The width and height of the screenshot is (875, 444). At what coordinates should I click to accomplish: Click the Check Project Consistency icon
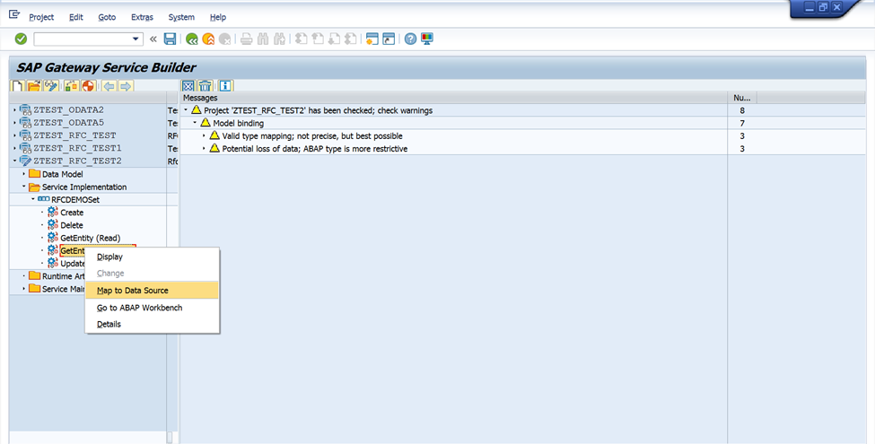[x=72, y=86]
